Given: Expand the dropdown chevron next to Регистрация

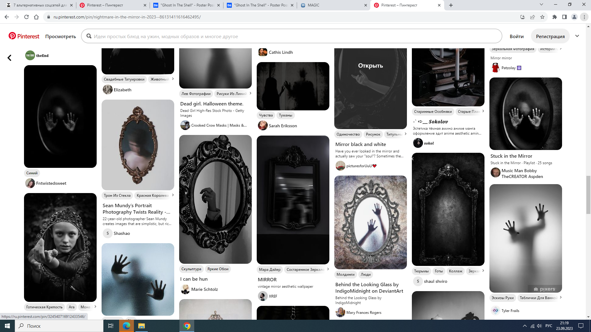Looking at the screenshot, I should tap(577, 36).
